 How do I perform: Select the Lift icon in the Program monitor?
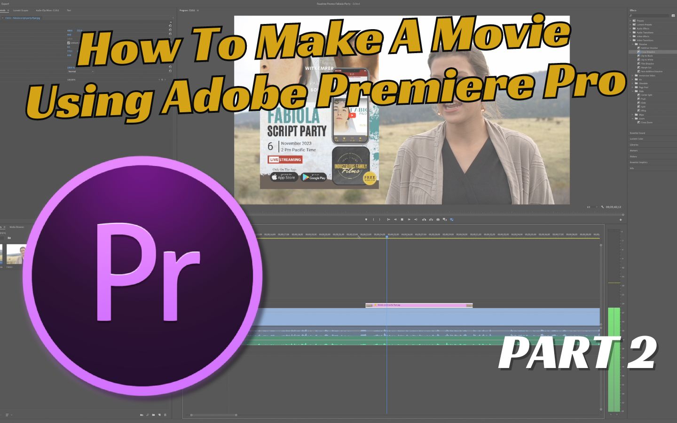[x=424, y=219]
